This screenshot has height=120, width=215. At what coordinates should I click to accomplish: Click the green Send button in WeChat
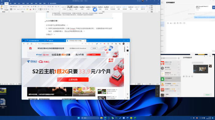click(x=207, y=95)
